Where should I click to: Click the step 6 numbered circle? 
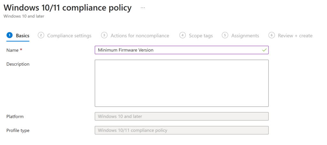click(272, 35)
